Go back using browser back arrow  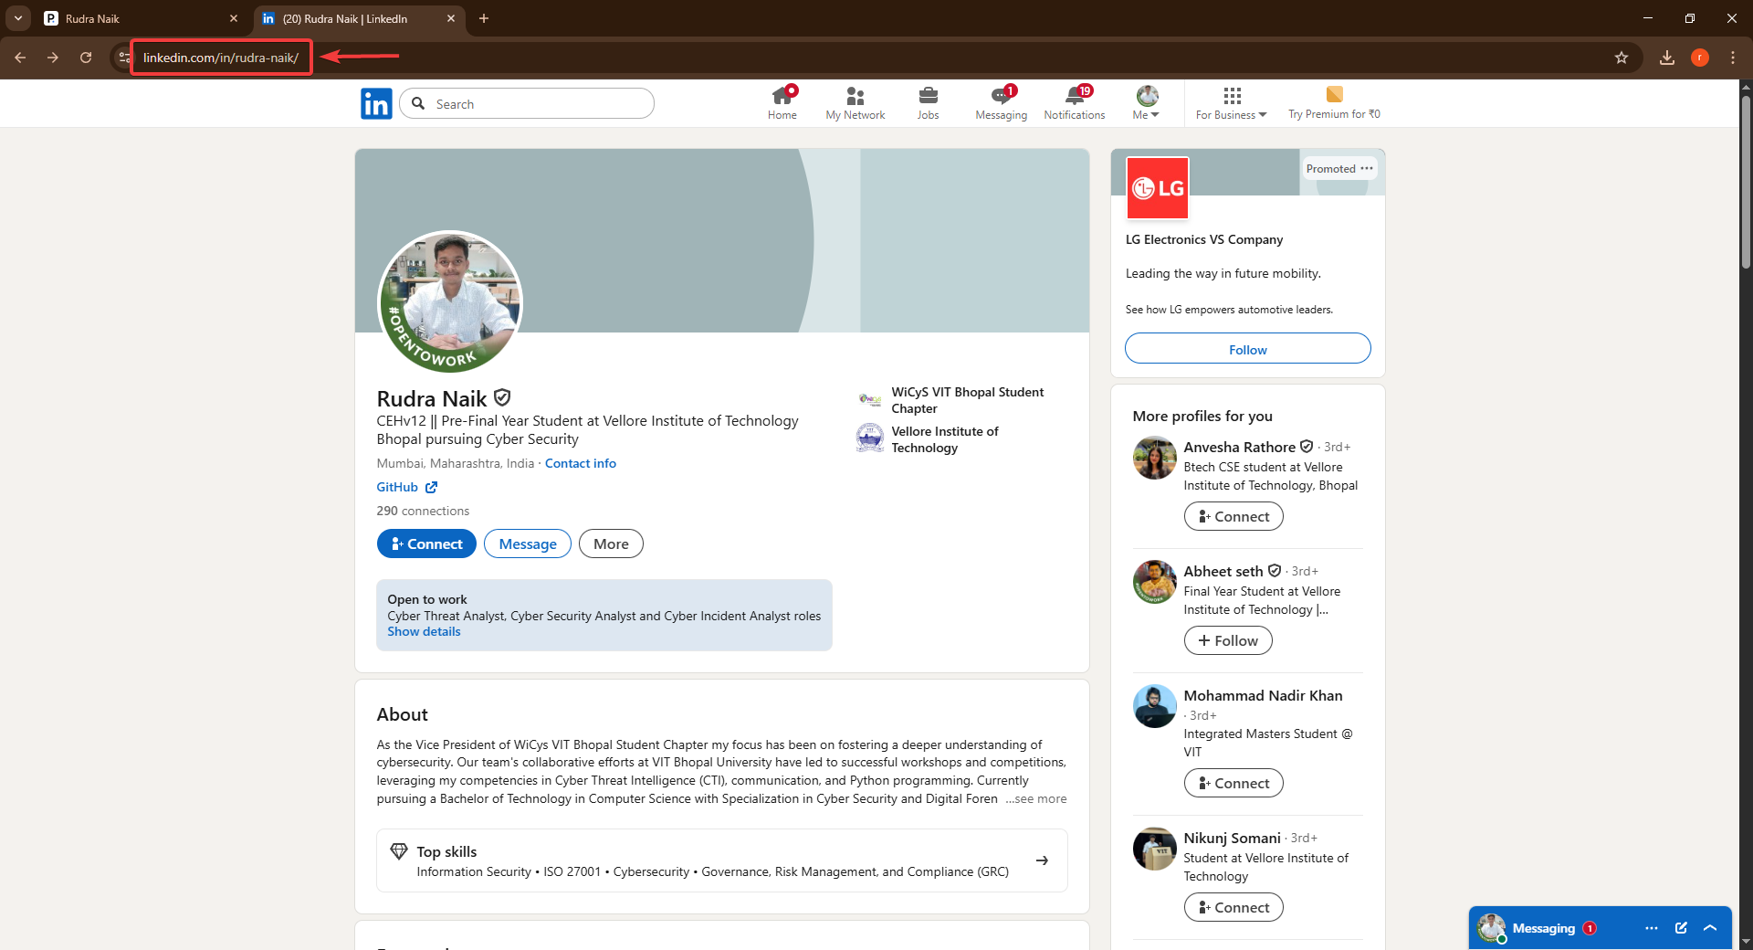20,58
